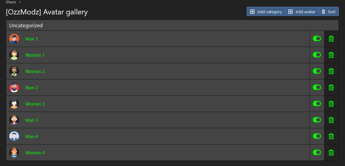Click the Add category button
The height and width of the screenshot is (166, 345).
(x=266, y=12)
